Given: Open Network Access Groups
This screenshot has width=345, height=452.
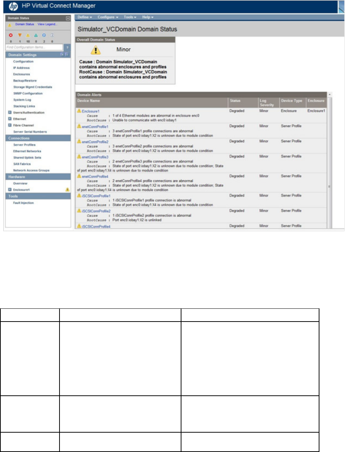Looking at the screenshot, I should coord(31,170).
